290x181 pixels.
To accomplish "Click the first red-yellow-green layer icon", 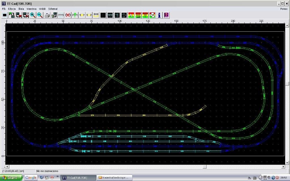I will [x=138, y=15].
